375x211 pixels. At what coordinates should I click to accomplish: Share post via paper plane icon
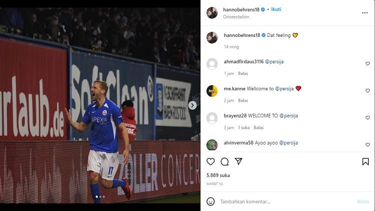click(x=238, y=162)
